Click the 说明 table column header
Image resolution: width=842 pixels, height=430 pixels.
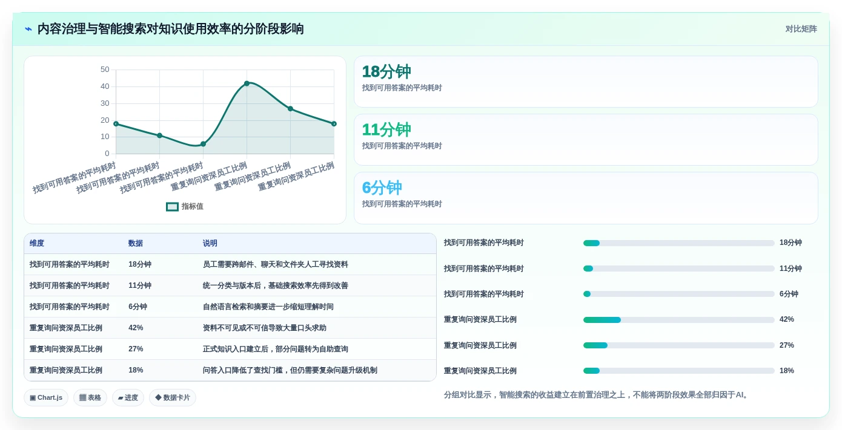point(210,243)
